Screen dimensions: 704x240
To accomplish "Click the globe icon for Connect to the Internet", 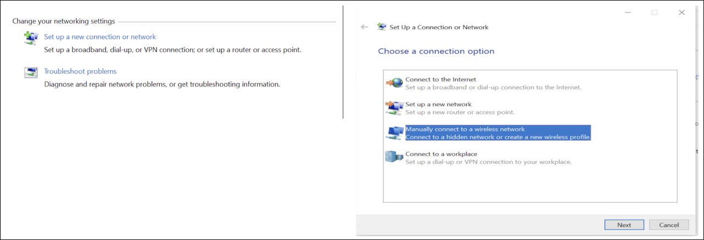I will (394, 83).
